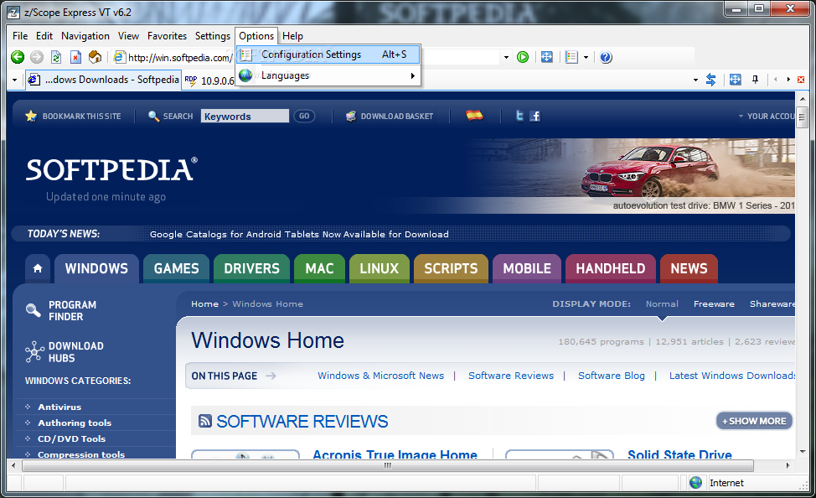The height and width of the screenshot is (498, 816).
Task: Open the Program Finder
Action: click(61, 310)
